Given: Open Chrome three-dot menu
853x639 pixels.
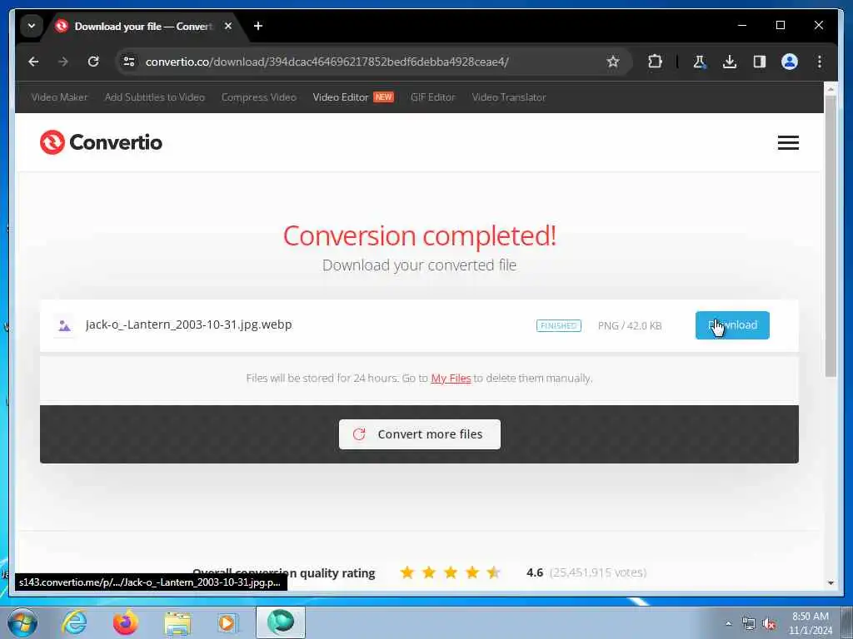Looking at the screenshot, I should (x=820, y=62).
